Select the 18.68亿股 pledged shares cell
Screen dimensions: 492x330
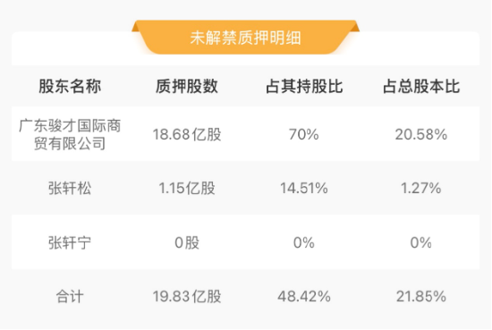tap(187, 134)
